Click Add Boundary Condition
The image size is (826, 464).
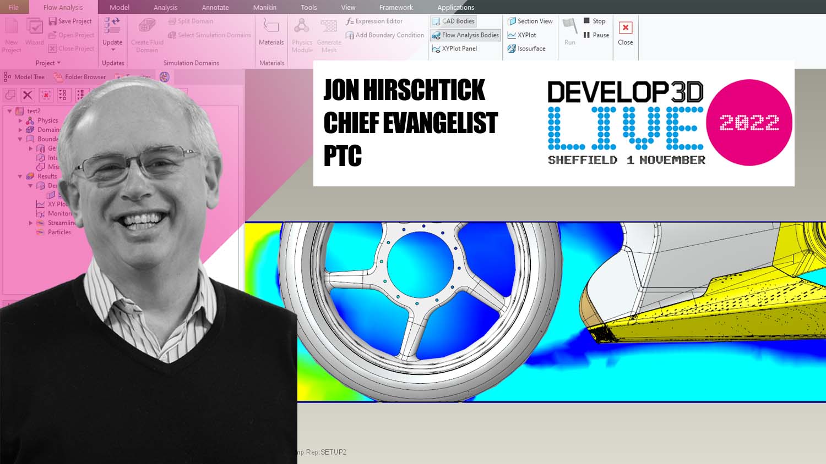tap(384, 35)
